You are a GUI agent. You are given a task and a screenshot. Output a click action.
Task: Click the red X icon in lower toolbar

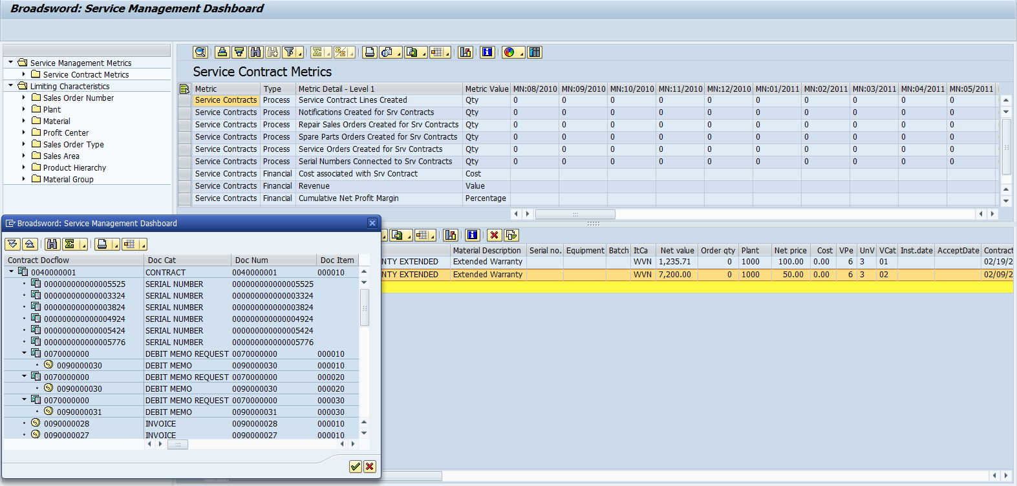[x=495, y=235]
